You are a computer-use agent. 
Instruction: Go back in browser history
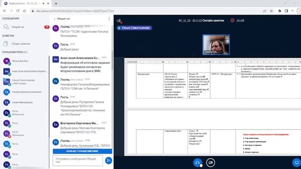click(x=5, y=11)
